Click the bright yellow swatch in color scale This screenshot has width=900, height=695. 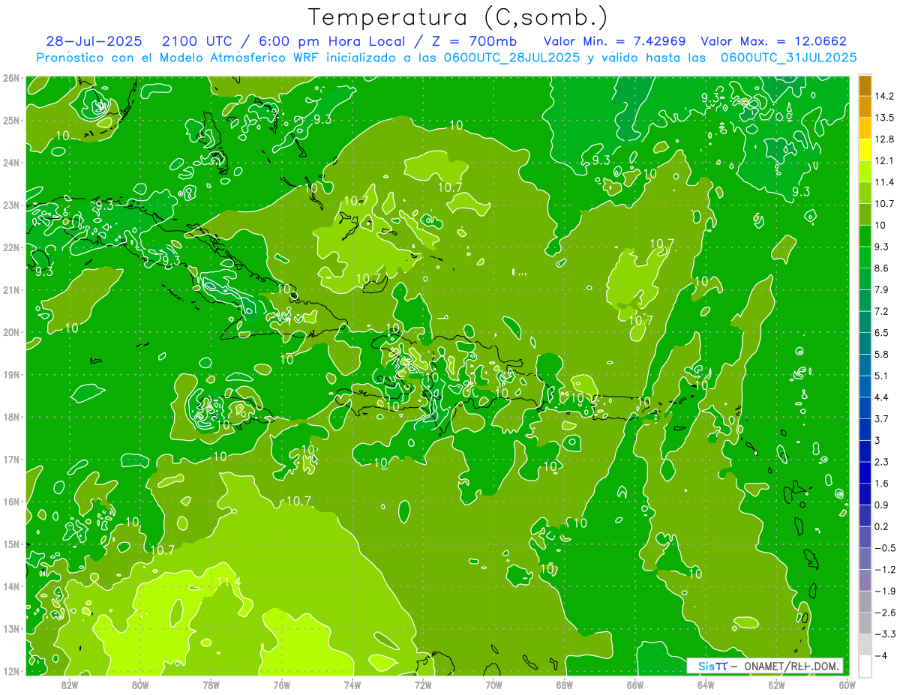pos(865,150)
